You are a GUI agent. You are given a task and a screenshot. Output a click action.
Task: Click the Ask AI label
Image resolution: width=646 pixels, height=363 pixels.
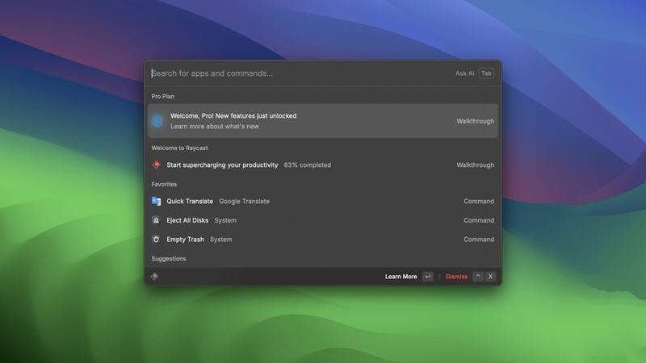point(464,73)
